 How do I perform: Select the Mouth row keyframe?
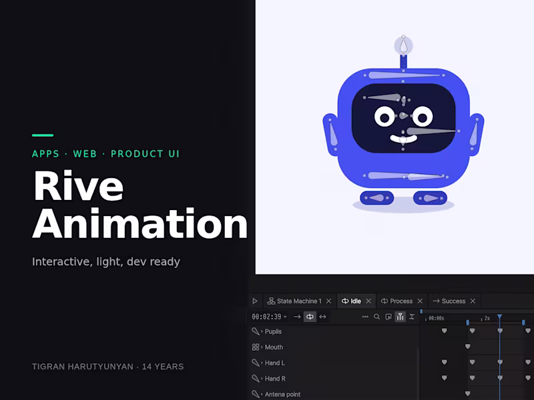tap(468, 346)
